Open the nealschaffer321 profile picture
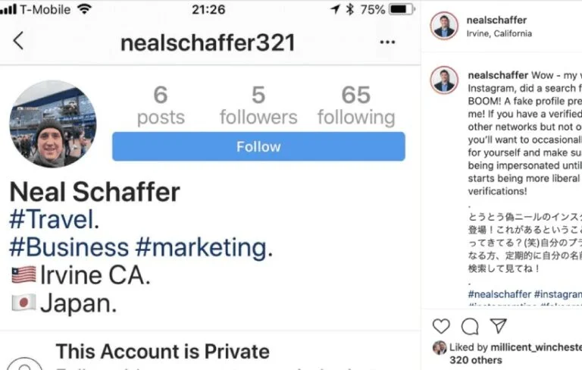This screenshot has height=370, width=582. click(52, 124)
